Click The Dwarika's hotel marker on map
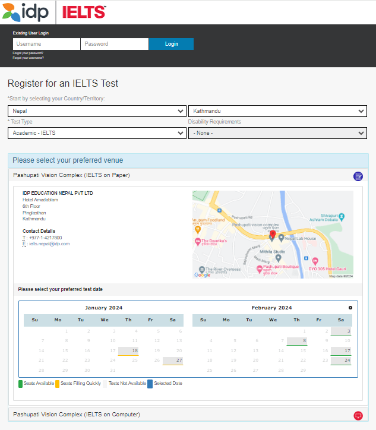Viewport: 376px width, 430px height. click(x=198, y=242)
